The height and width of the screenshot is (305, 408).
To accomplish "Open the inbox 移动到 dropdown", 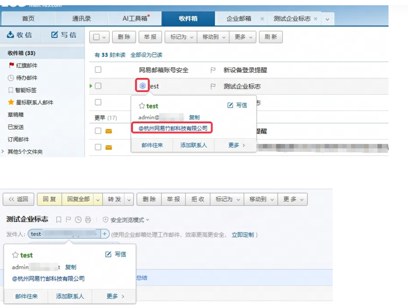I will (x=214, y=37).
